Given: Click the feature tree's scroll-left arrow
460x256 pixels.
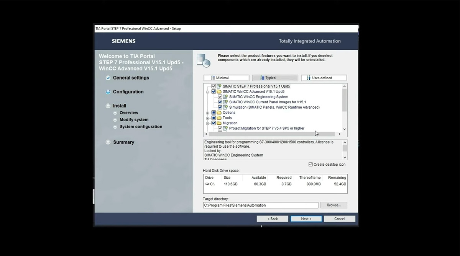Looking at the screenshot, I should 206,134.
